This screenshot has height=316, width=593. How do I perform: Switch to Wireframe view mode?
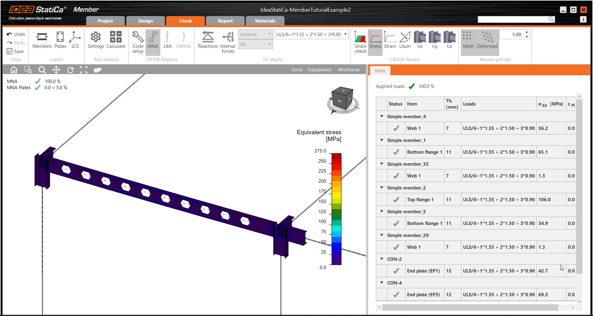[x=348, y=70]
